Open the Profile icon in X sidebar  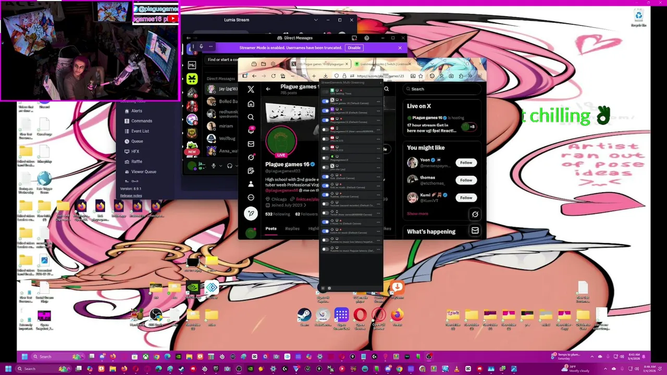(251, 184)
